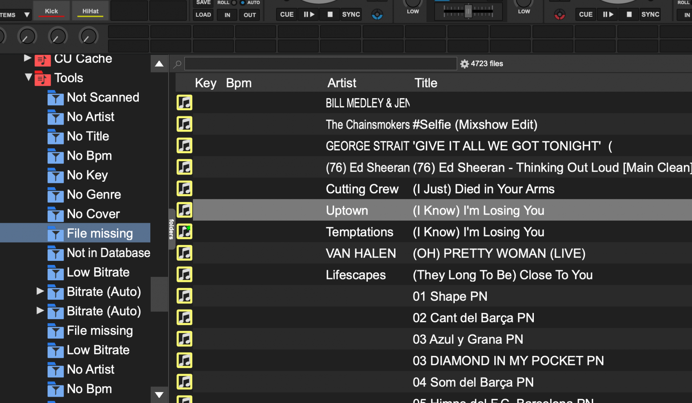Toggle the HiHat sampler pad
This screenshot has width=692, height=403.
[x=90, y=11]
